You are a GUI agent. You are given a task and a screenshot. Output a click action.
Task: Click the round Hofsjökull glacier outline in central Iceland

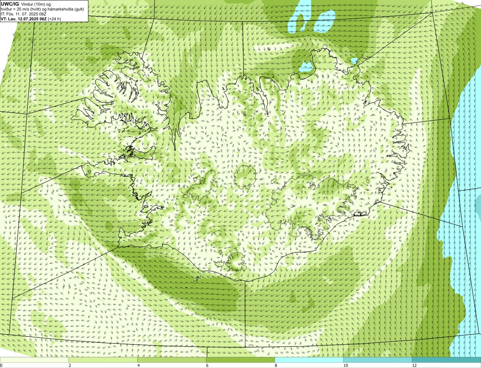pyautogui.click(x=245, y=176)
